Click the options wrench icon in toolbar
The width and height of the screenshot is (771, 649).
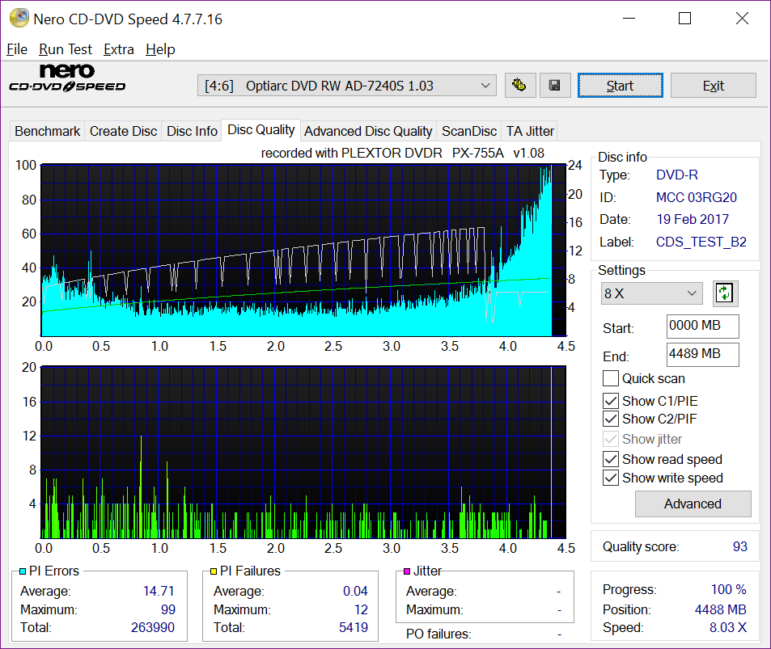tap(521, 85)
